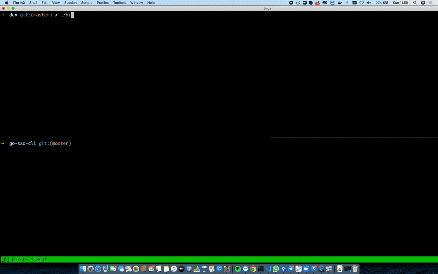The image size is (438, 274).
Task: Open Zoom from the Dock
Action: click(x=306, y=269)
